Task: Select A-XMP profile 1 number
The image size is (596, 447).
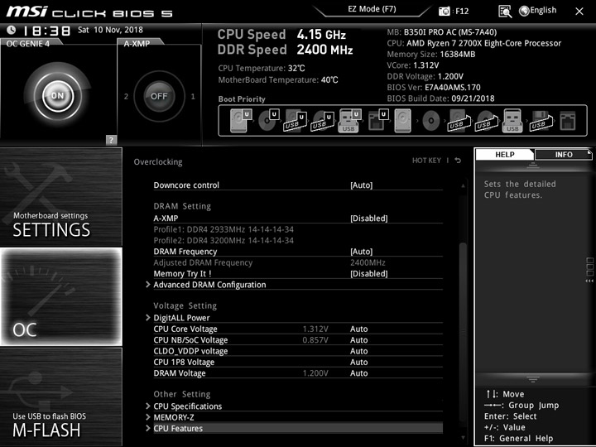Action: coord(193,97)
